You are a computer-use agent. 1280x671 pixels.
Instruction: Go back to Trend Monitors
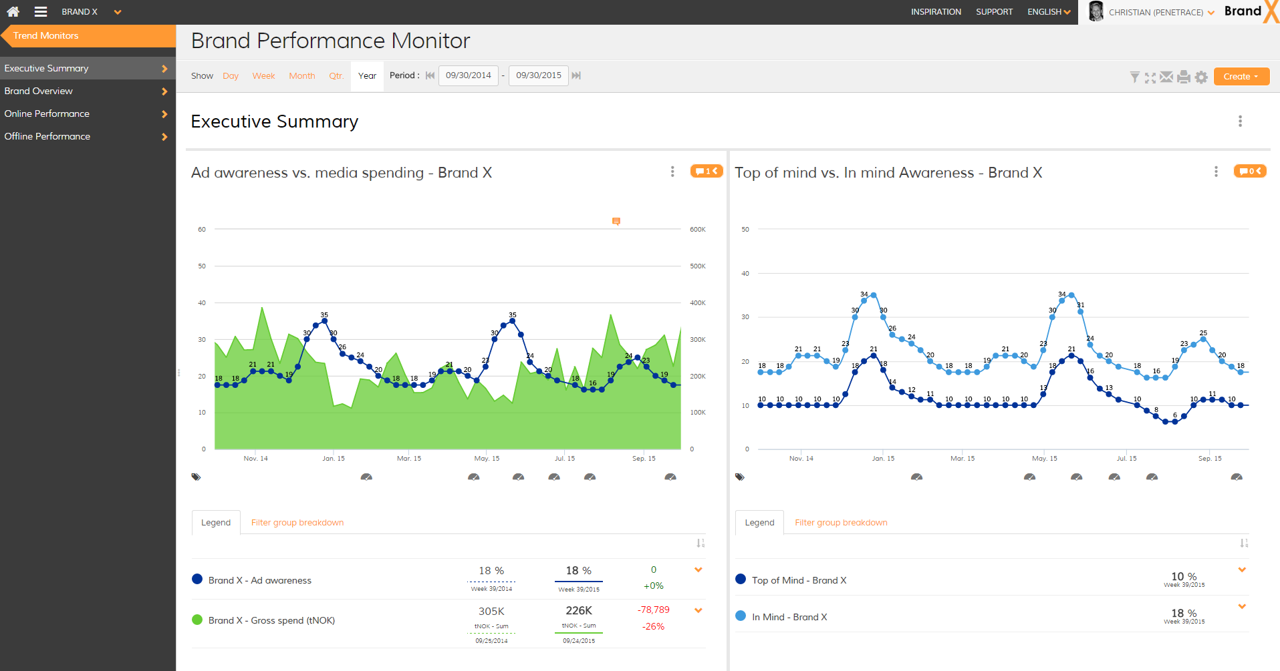click(89, 35)
